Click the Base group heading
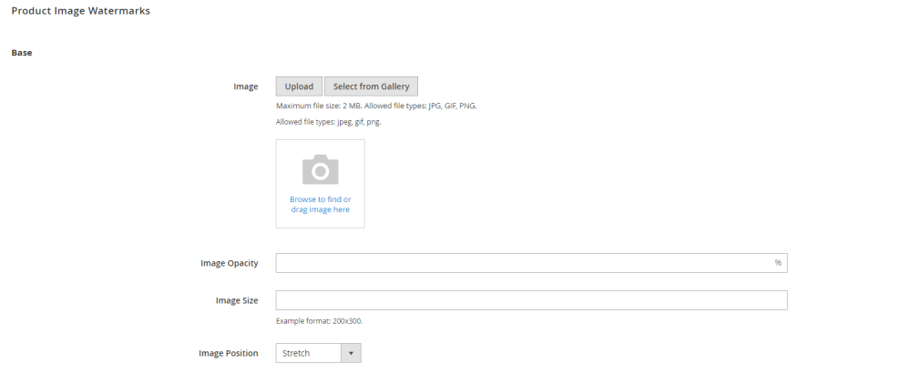 pos(22,53)
